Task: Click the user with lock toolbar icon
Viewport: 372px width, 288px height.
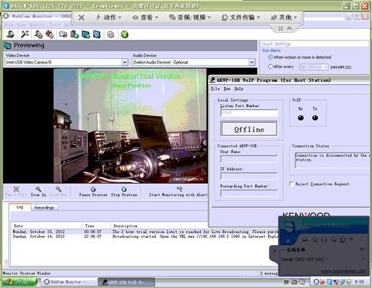Action: coord(38,34)
